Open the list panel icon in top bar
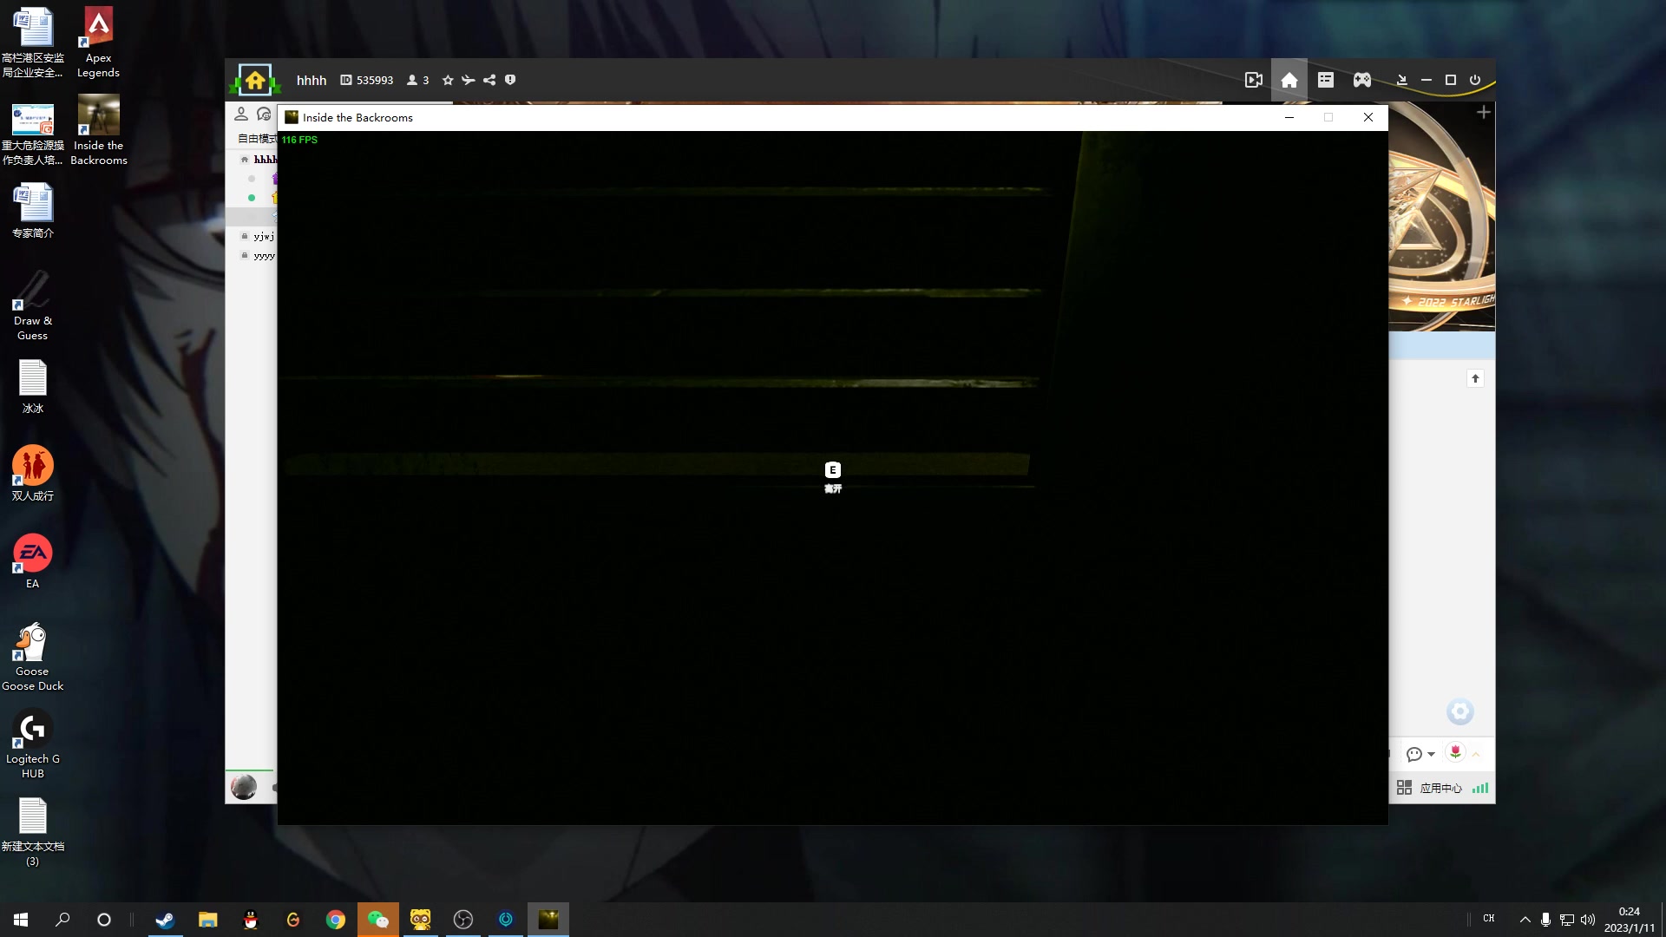Screen dimensions: 1666x937 click(1325, 80)
